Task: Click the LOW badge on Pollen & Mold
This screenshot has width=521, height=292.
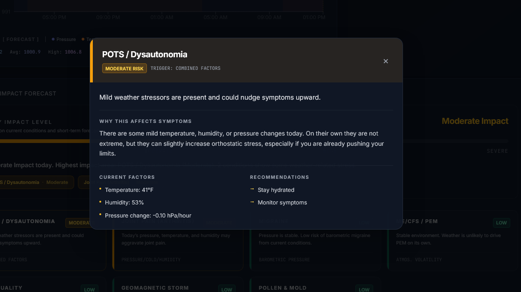Action: (x=364, y=289)
